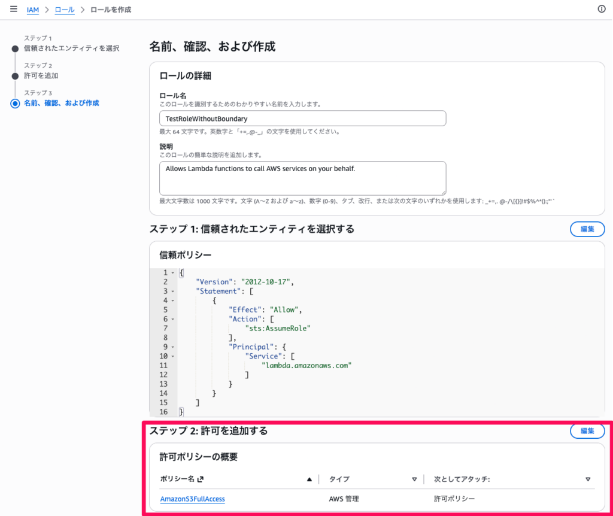This screenshot has width=613, height=516.
Task: Click the ロール名 input field
Action: (x=302, y=119)
